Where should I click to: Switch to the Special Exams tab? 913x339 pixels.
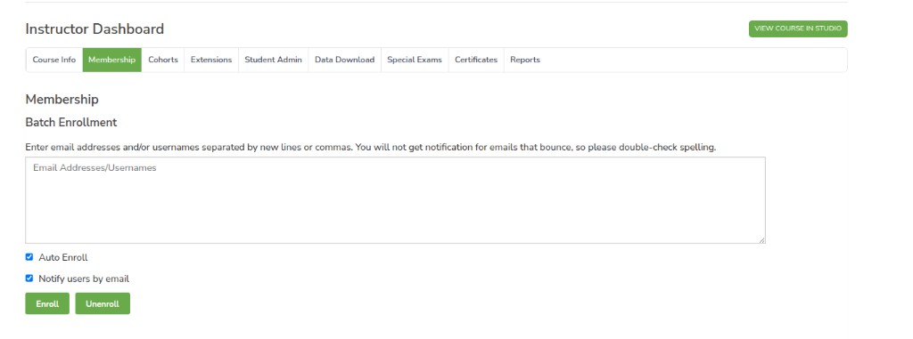coord(415,60)
